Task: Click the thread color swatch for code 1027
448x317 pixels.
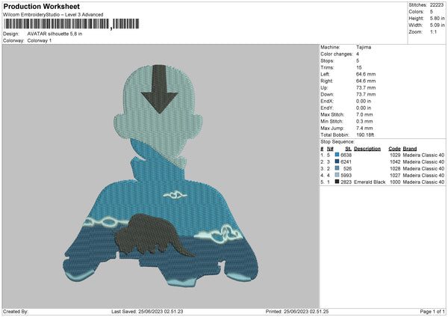Action: pos(337,175)
